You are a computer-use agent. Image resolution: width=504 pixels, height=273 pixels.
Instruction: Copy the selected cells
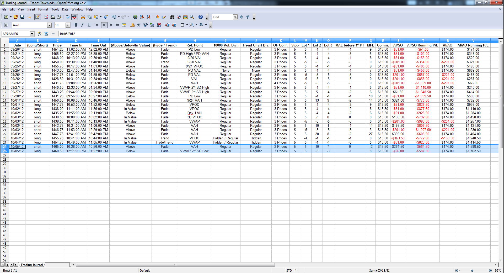[x=89, y=17]
